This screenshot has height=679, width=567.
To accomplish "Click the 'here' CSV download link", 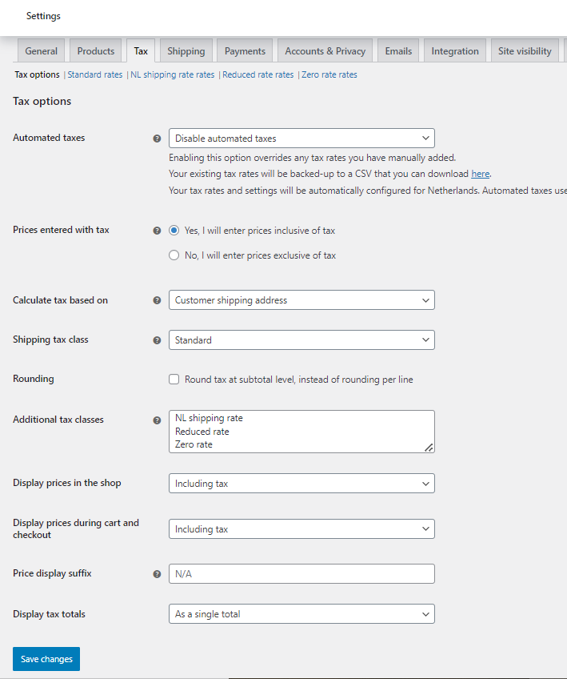I will 480,174.
